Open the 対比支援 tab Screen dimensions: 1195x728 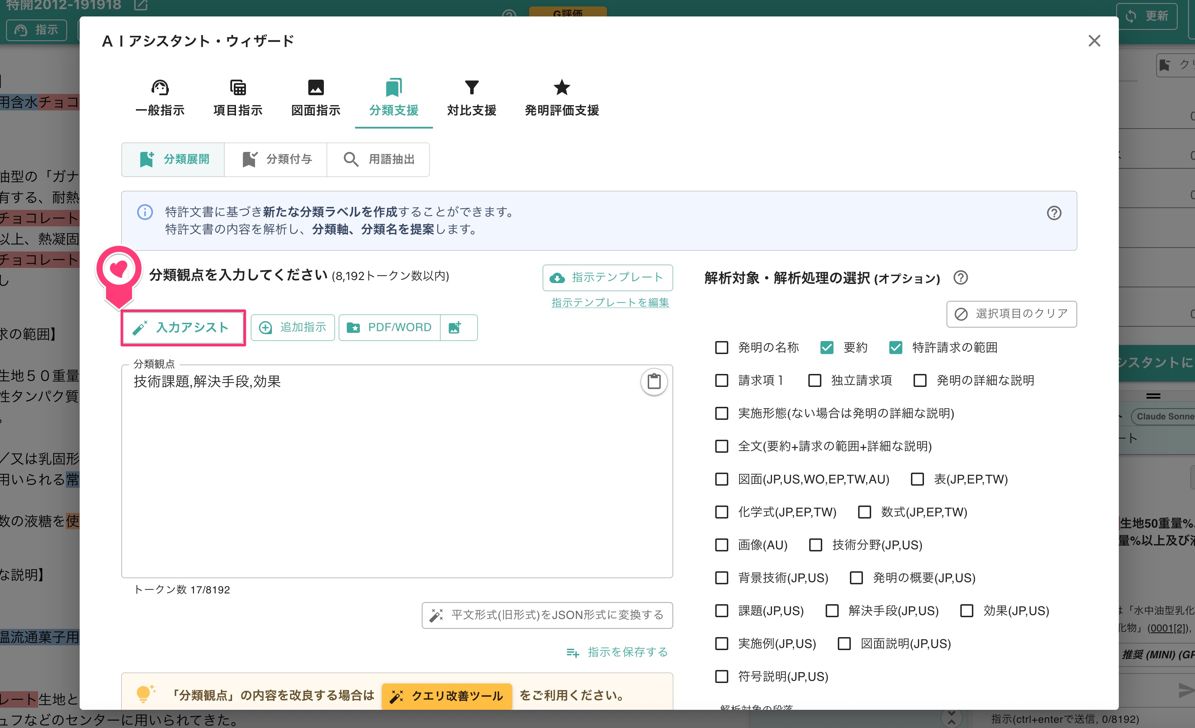coord(472,98)
